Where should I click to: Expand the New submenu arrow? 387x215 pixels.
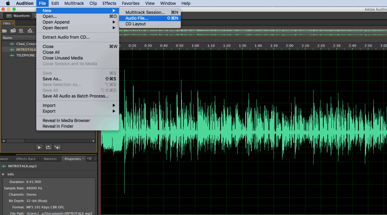(x=114, y=11)
